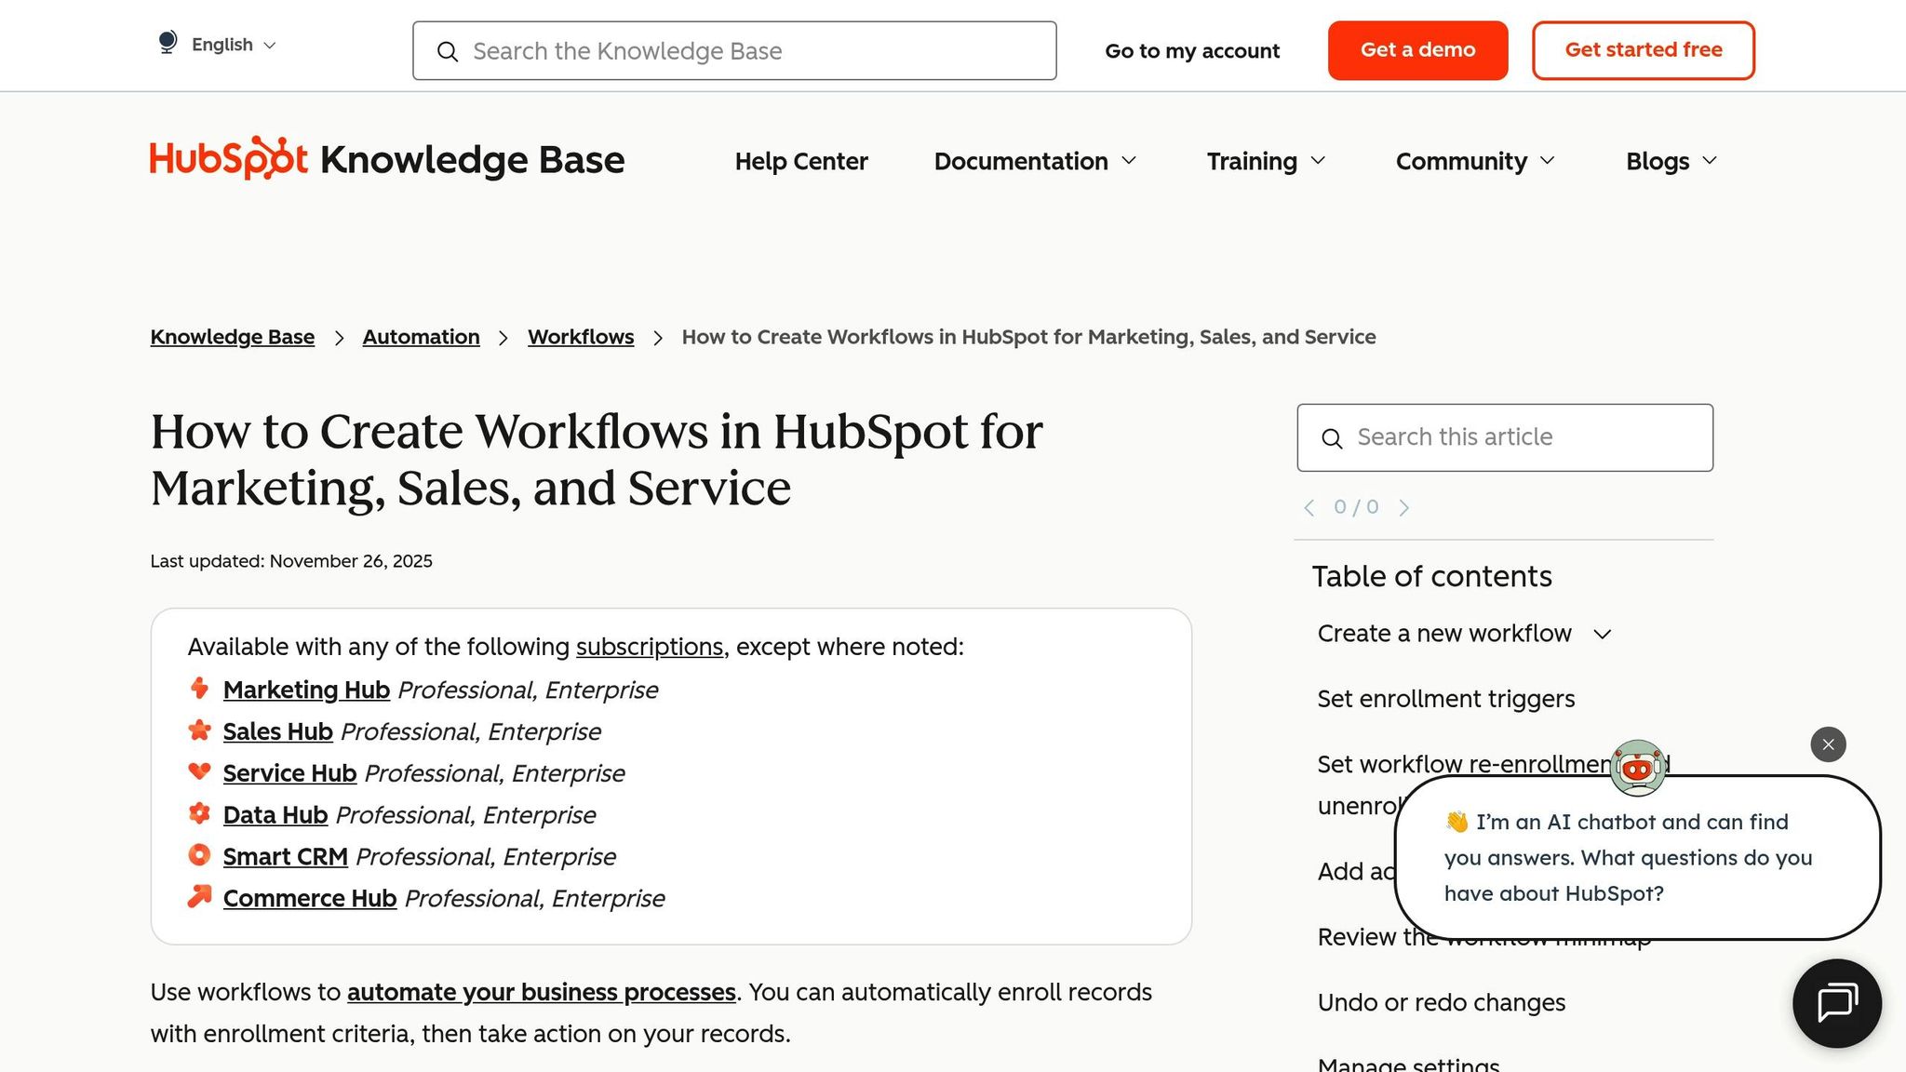This screenshot has width=1906, height=1072.
Task: Open the subscriptions link
Action: click(x=649, y=647)
